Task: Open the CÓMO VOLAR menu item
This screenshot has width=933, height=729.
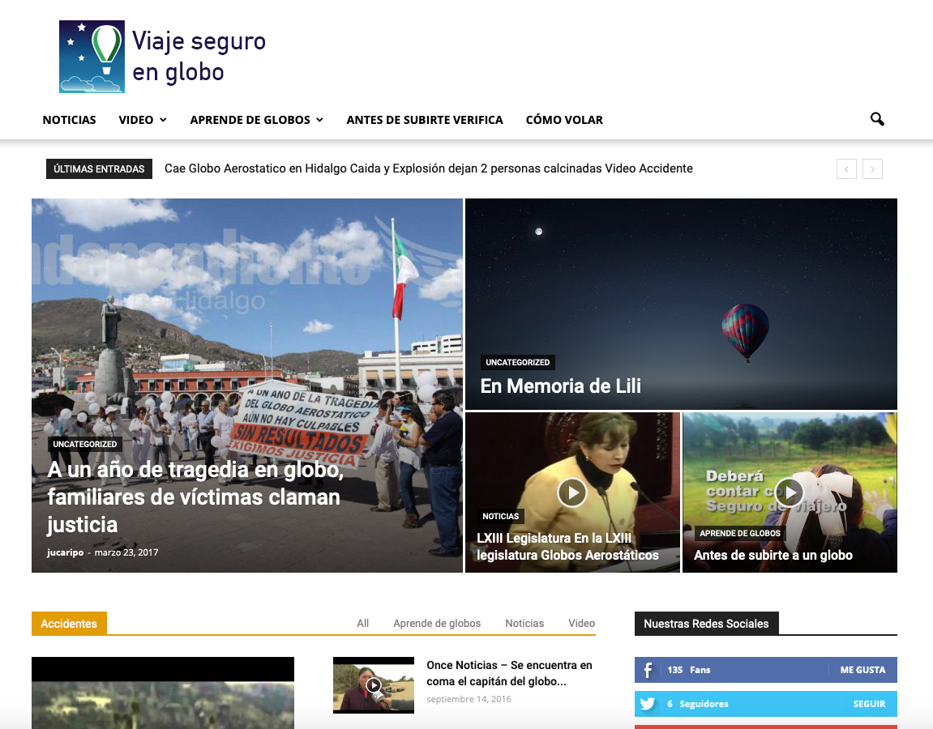Action: (x=564, y=120)
